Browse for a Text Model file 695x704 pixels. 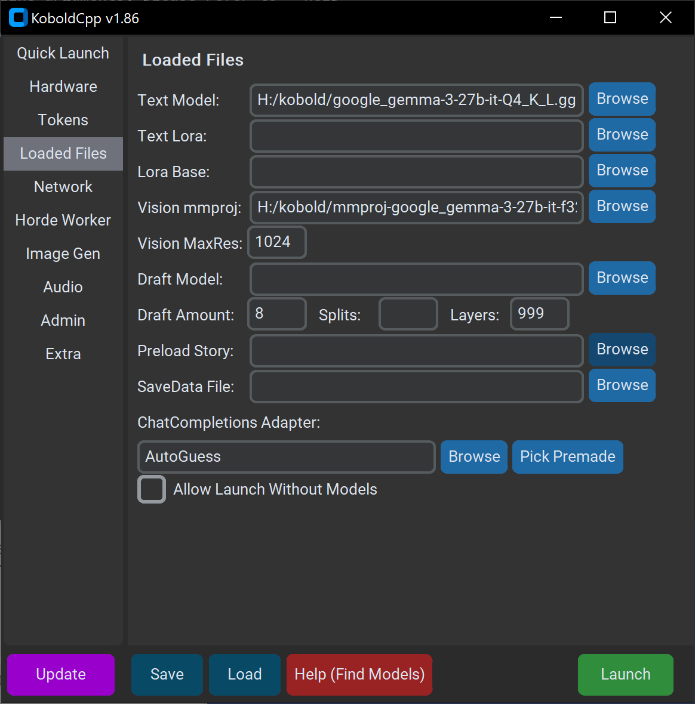coord(622,99)
